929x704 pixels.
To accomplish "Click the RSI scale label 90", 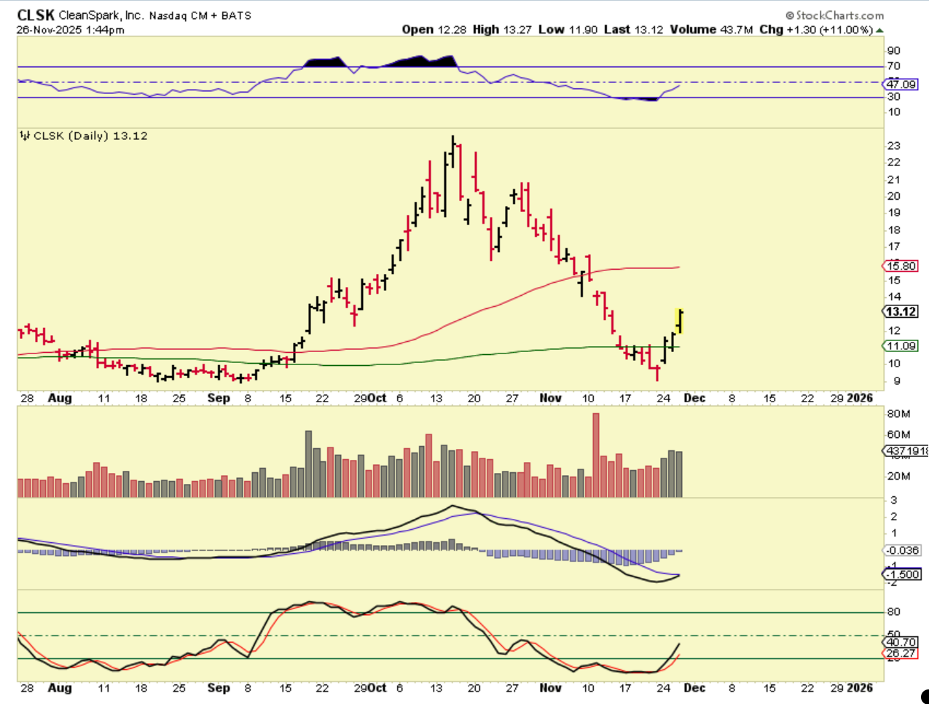I will tap(894, 51).
